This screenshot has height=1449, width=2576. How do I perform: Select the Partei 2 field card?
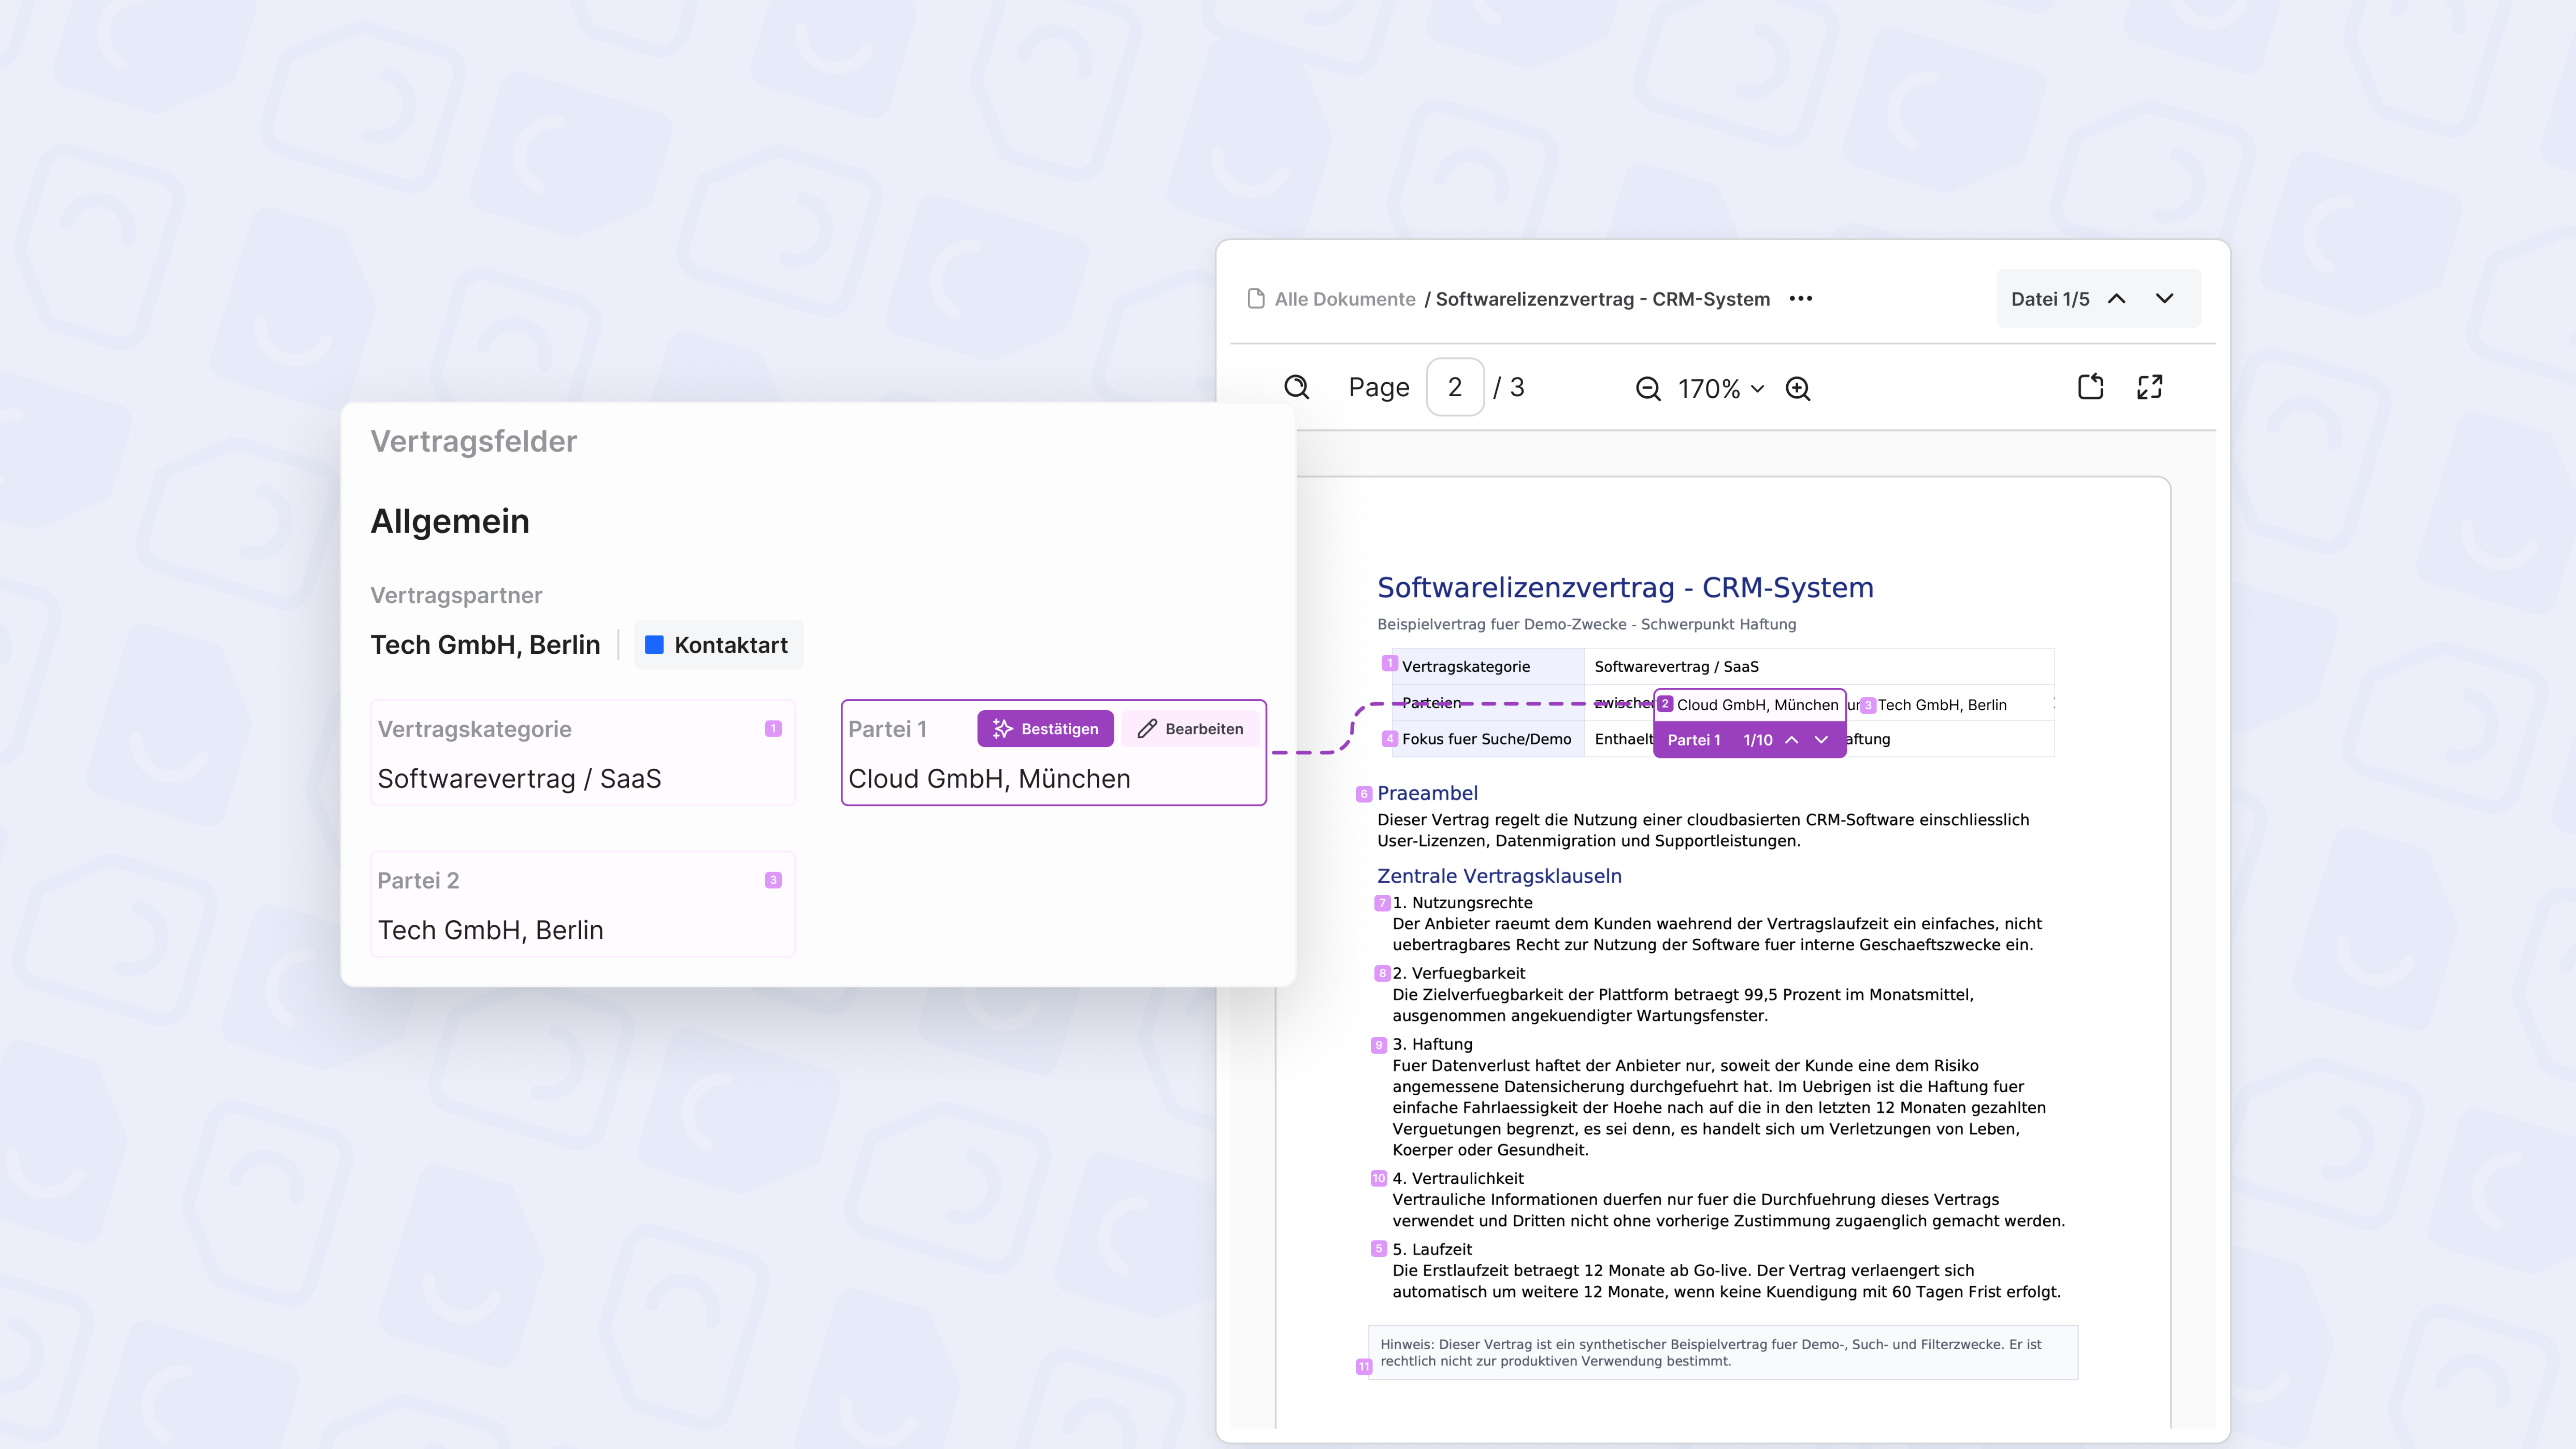pos(583,904)
